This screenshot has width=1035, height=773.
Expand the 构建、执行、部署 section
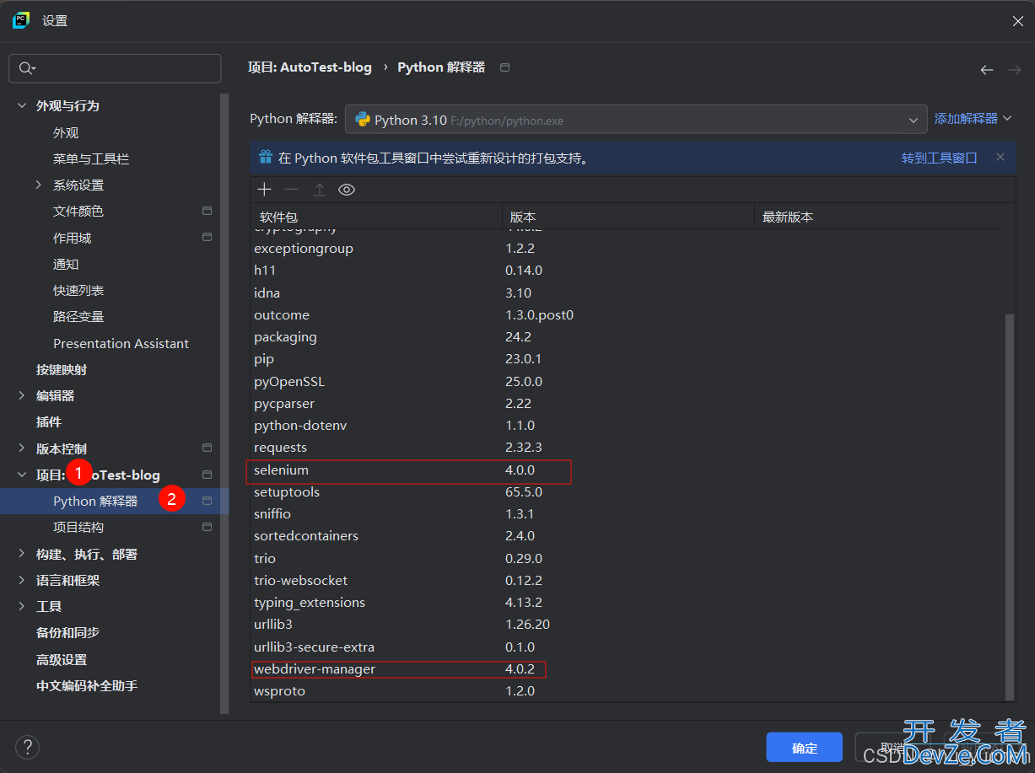pos(22,554)
